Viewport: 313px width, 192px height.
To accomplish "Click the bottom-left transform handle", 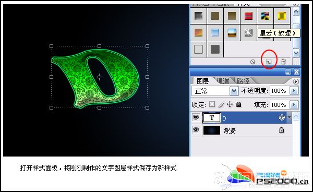I will (51, 108).
